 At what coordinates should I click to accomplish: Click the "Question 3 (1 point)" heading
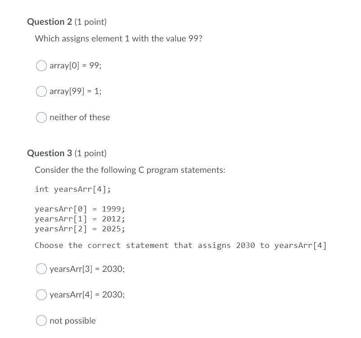coord(67,153)
